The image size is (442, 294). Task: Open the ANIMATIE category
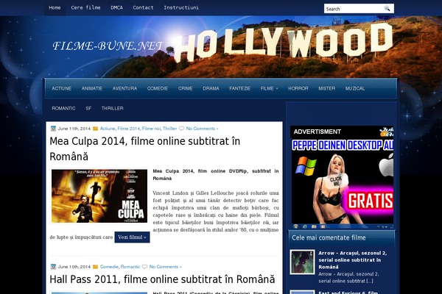pos(92,88)
